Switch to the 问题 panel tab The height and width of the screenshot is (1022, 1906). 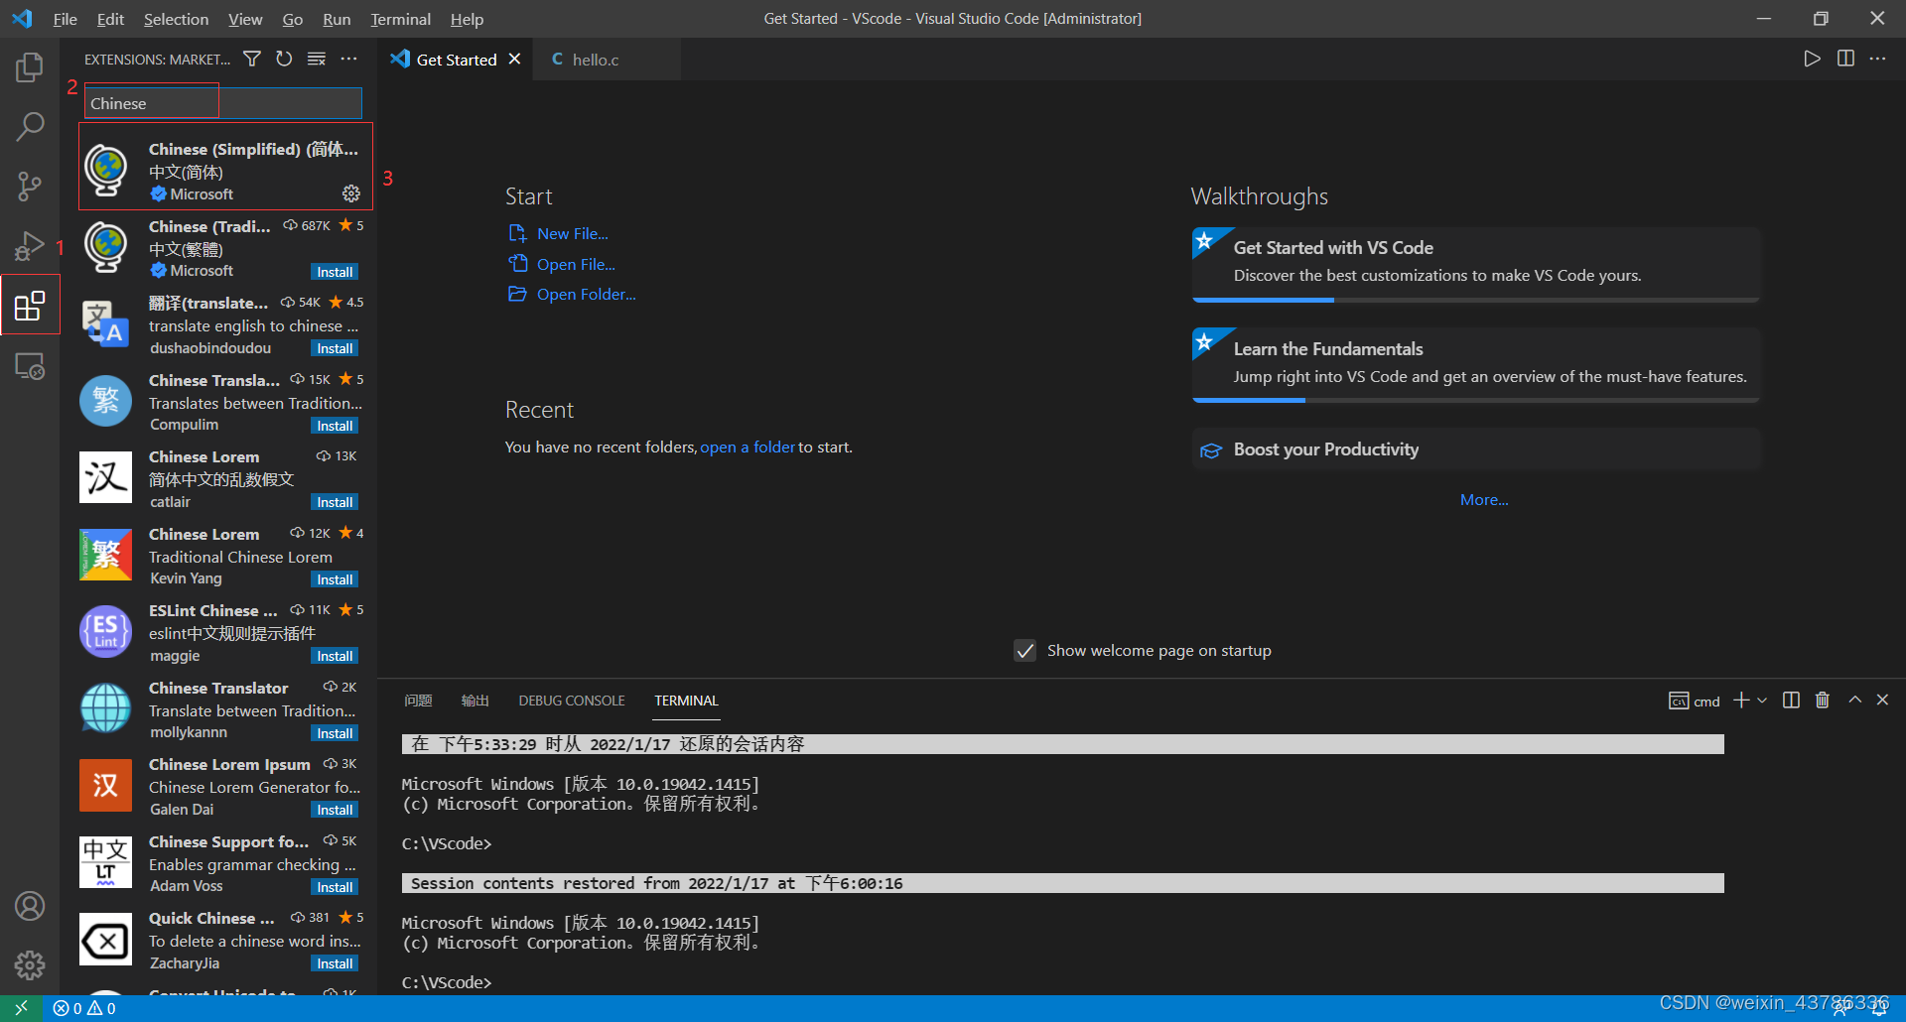418,701
